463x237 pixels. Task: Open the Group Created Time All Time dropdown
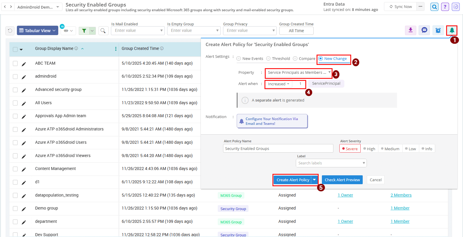point(296,30)
